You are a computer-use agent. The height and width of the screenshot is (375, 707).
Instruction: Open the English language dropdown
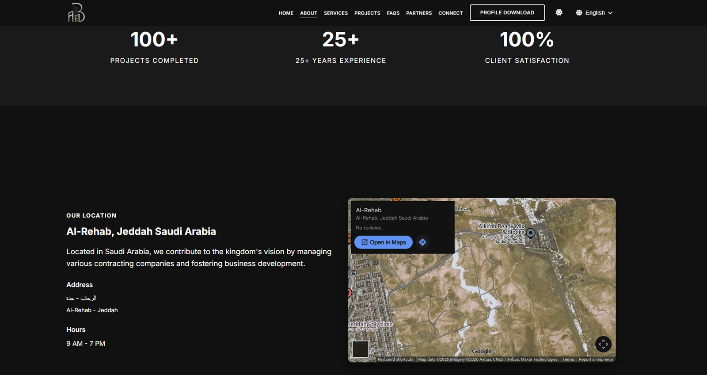coord(594,13)
